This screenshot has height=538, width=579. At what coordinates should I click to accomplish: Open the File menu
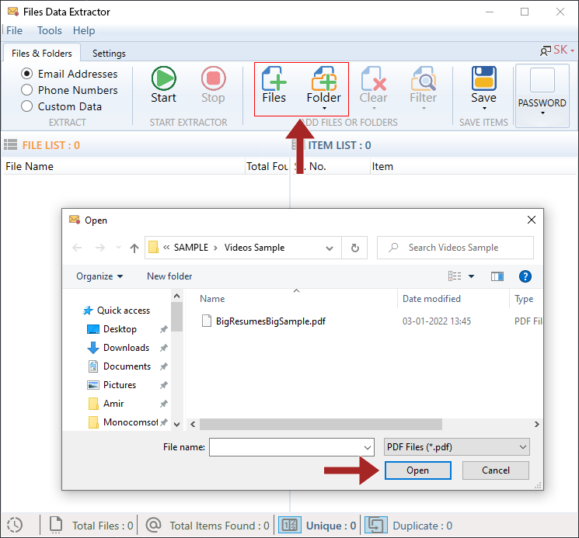tap(15, 30)
